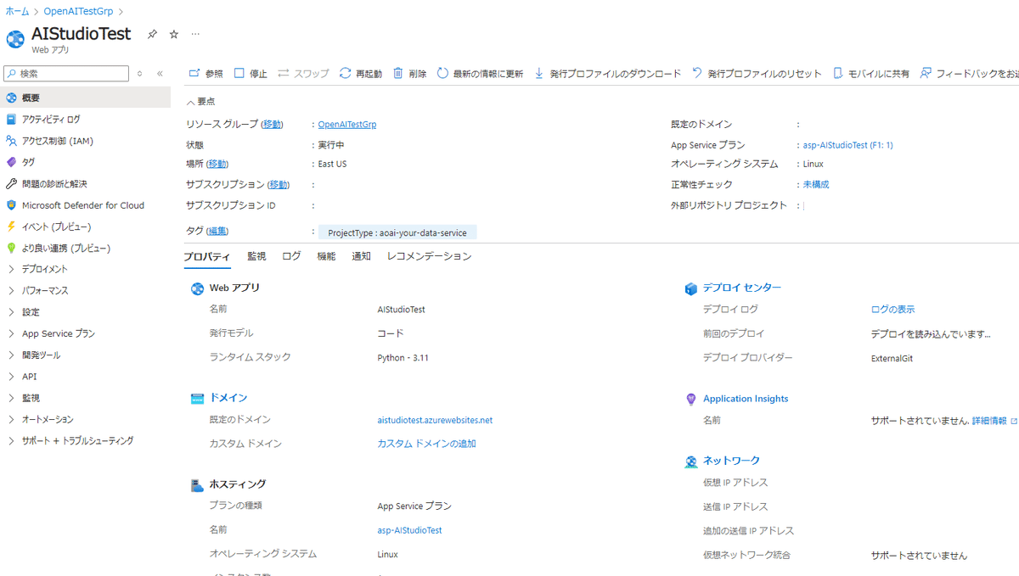The image size is (1019, 576).
Task: Open ネットワーク heading link
Action: (731, 461)
